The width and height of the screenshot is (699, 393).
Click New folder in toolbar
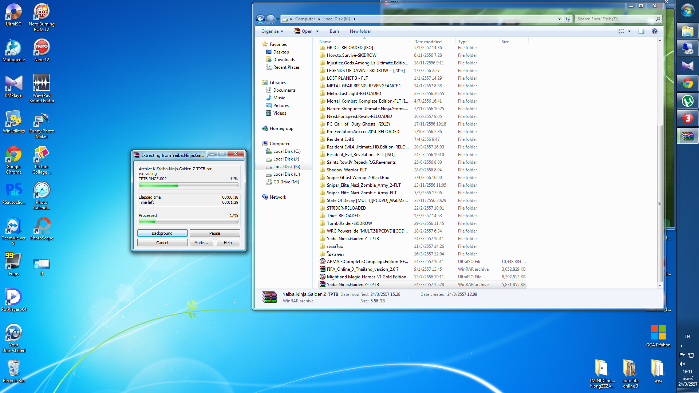click(360, 31)
